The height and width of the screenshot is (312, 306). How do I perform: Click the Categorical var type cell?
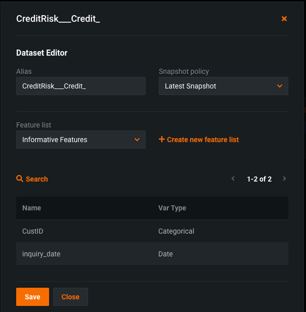[x=176, y=231]
